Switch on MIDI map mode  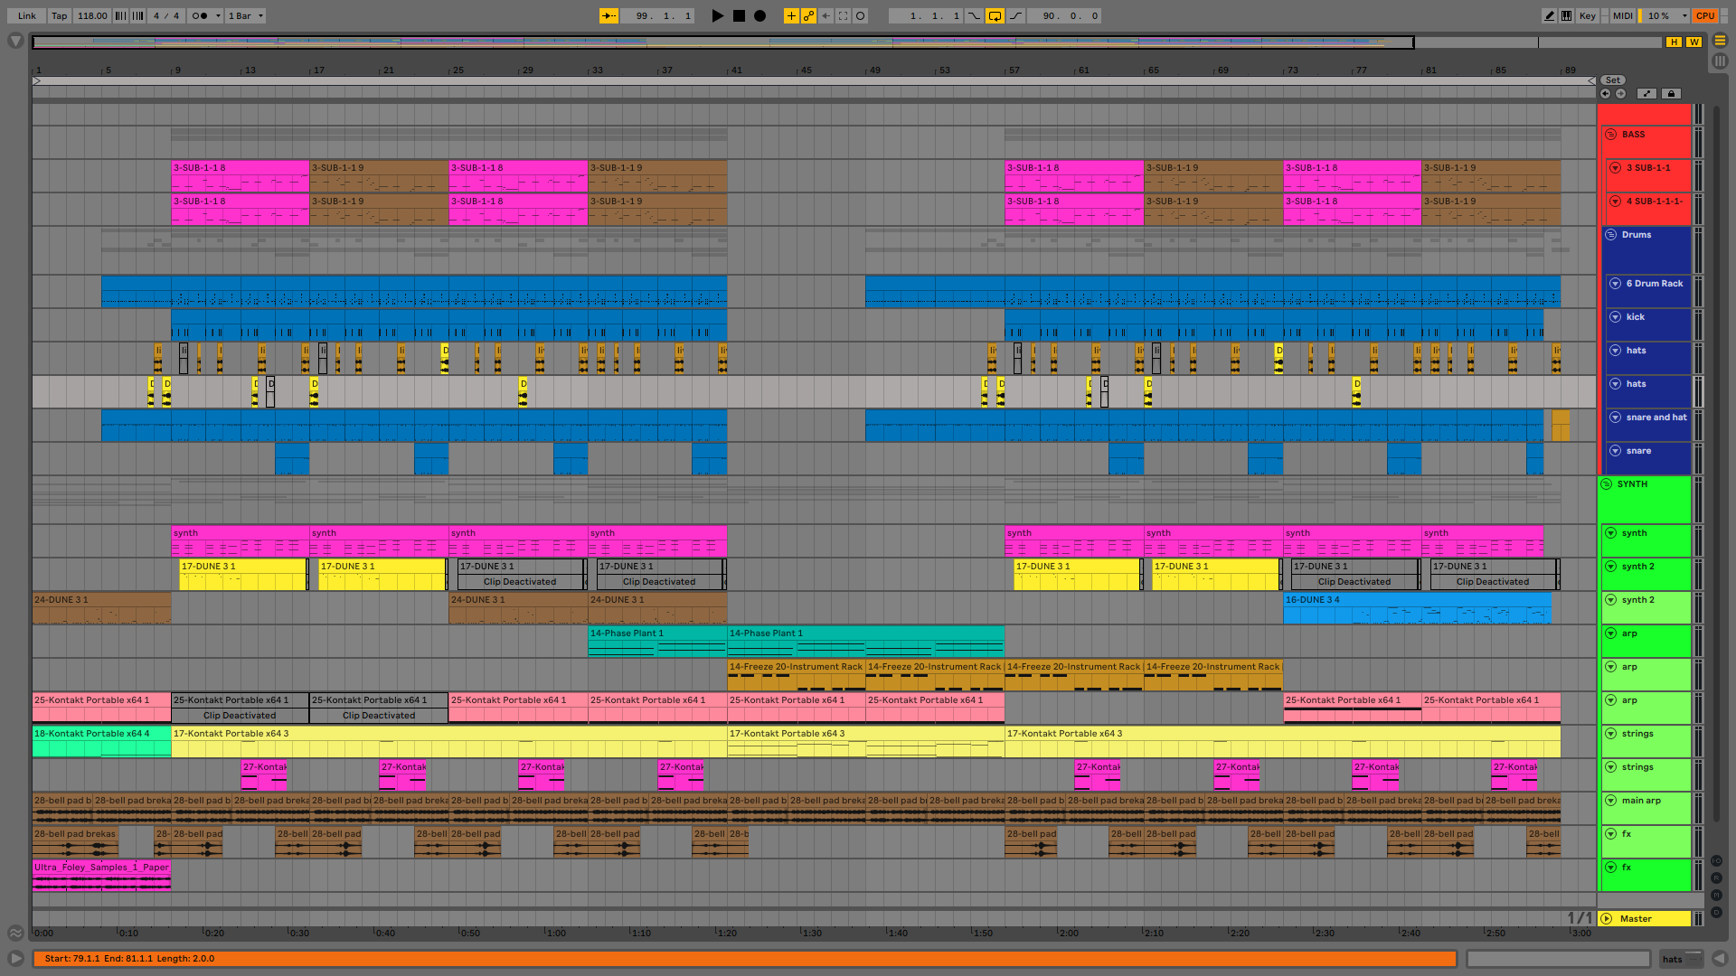pyautogui.click(x=1622, y=15)
